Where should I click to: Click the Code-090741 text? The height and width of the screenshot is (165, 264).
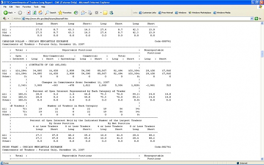click(x=163, y=41)
